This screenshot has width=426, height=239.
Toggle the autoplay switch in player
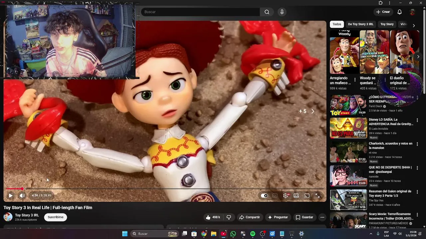[x=264, y=196]
